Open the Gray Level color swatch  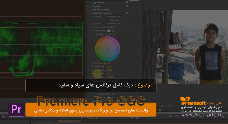coord(109,94)
